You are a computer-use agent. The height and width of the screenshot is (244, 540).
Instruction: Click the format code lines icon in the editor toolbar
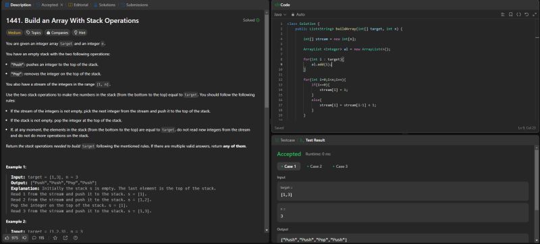point(503,14)
